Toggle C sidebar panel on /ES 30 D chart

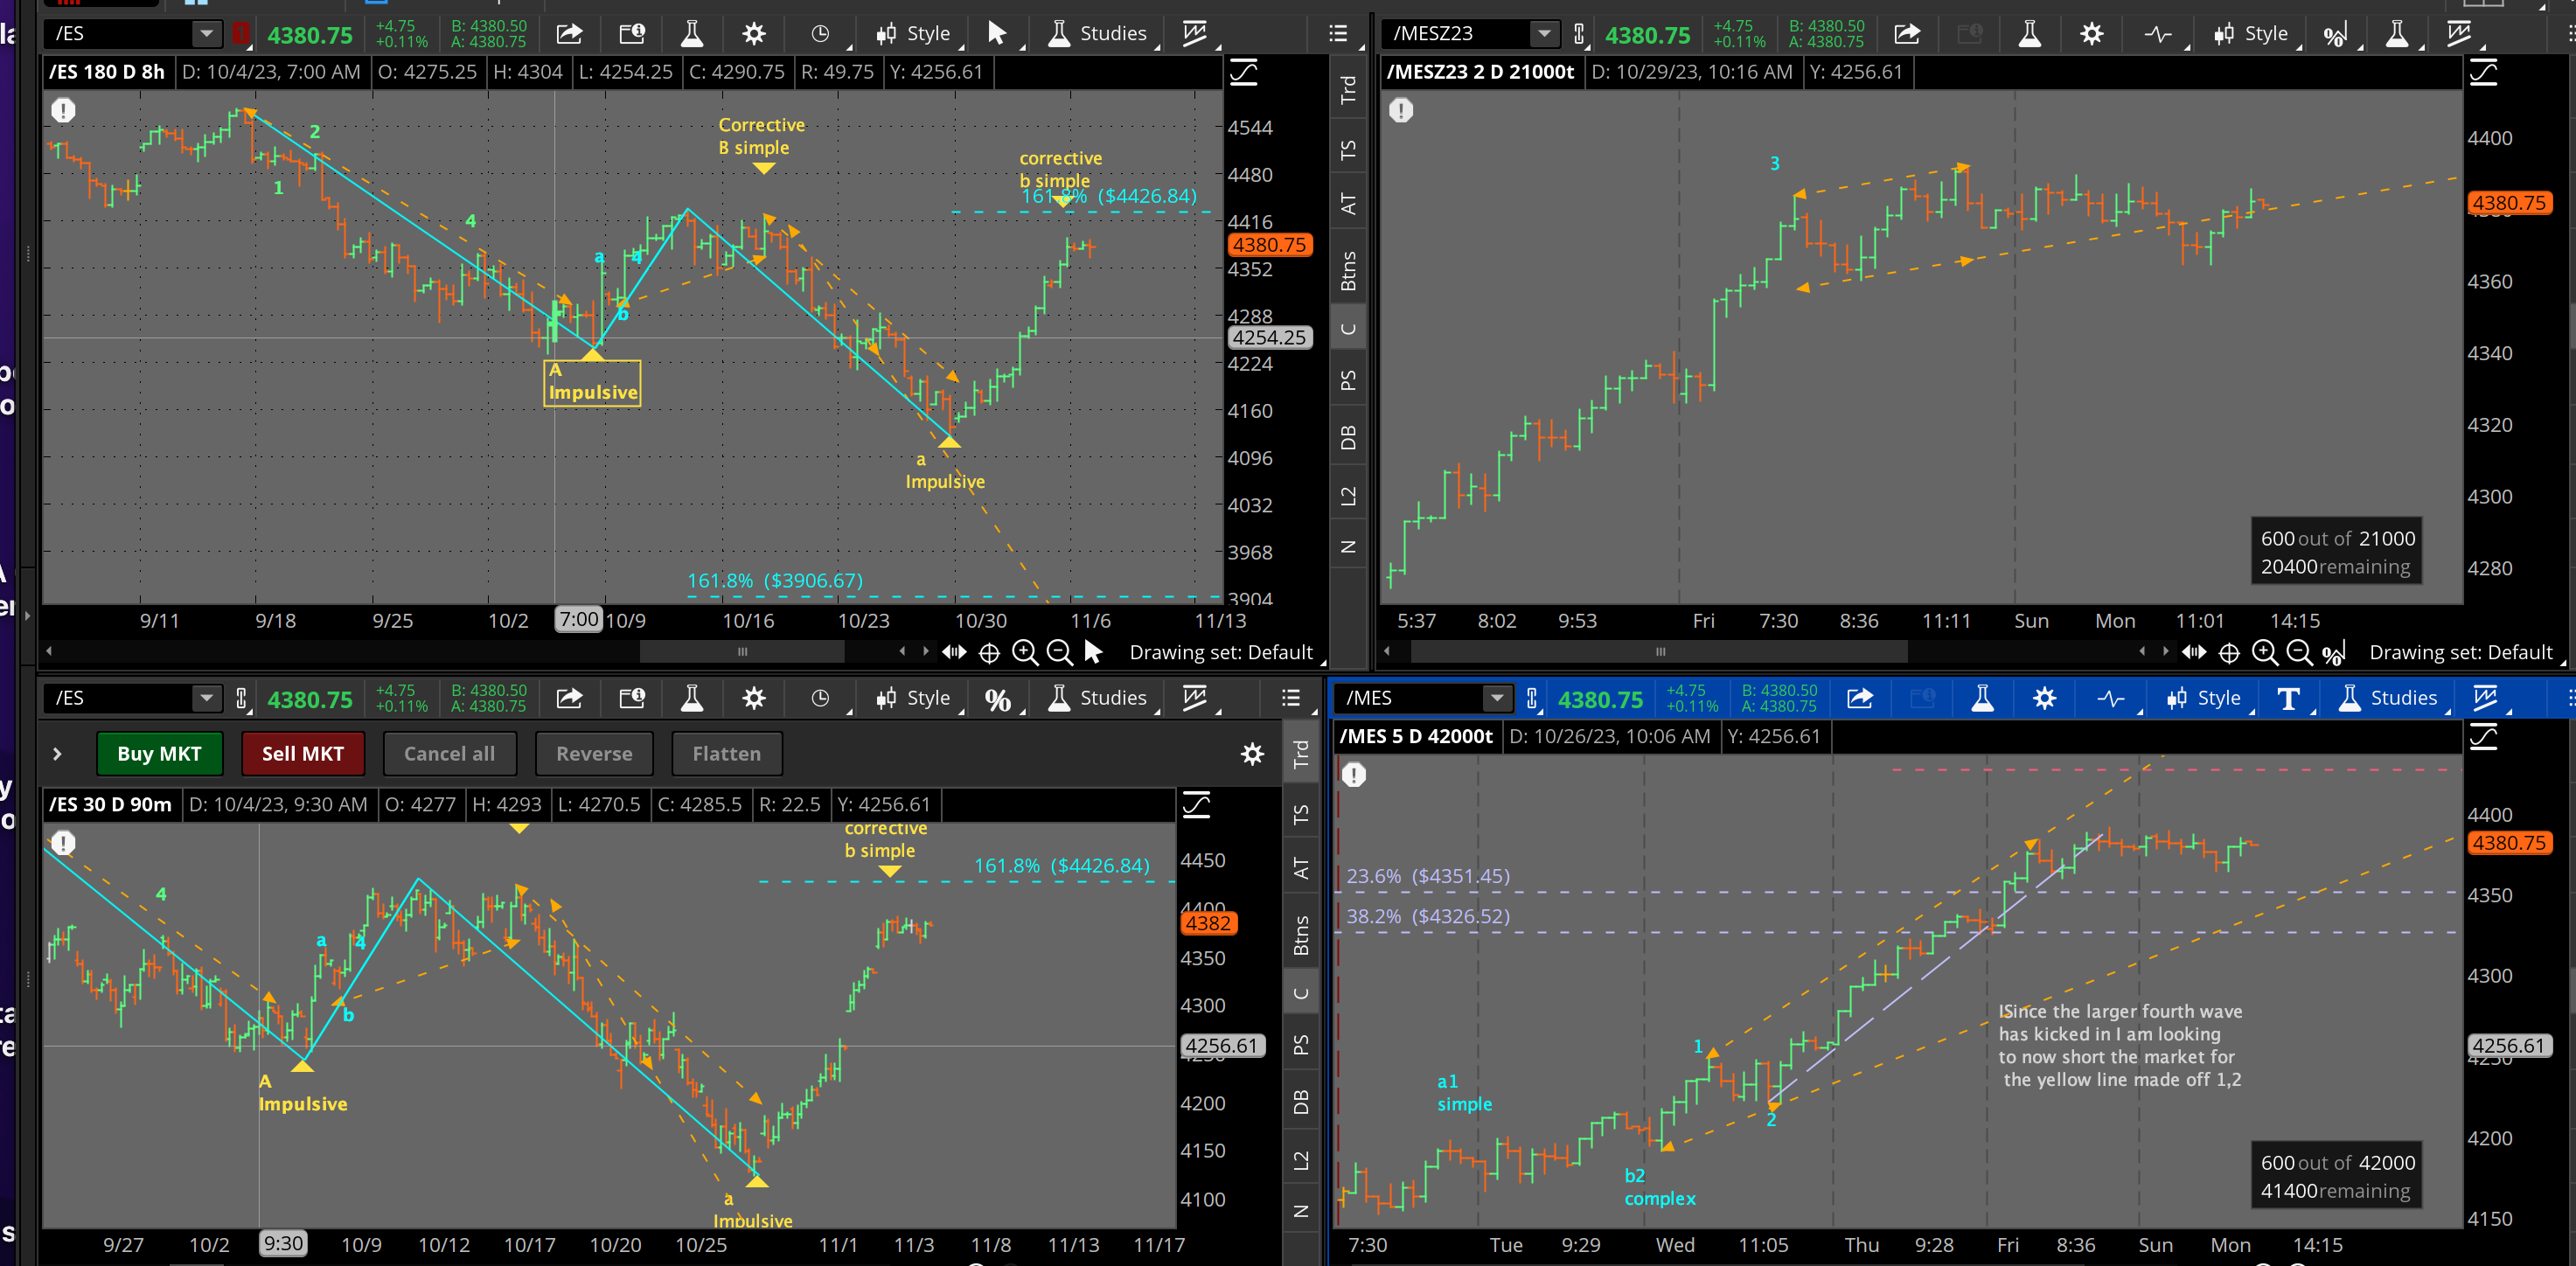coord(1300,993)
